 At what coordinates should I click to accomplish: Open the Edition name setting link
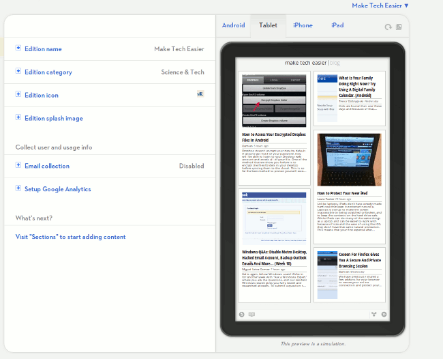point(43,49)
